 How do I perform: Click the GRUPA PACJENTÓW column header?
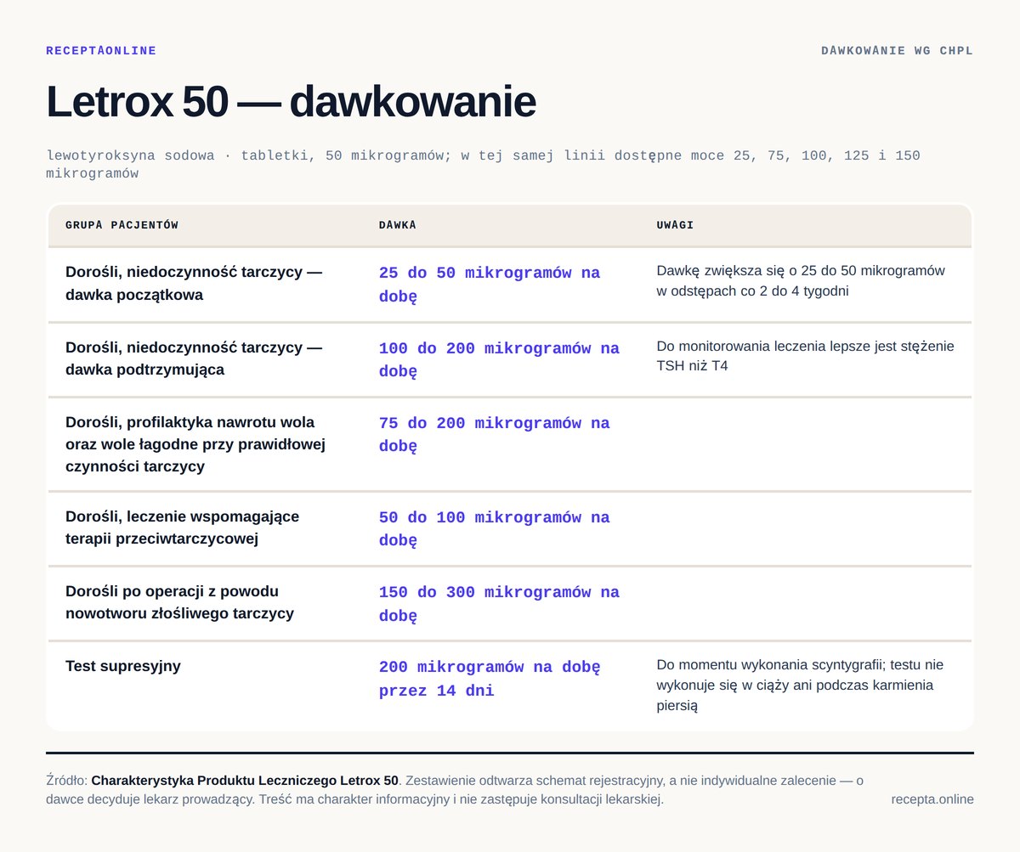(122, 225)
